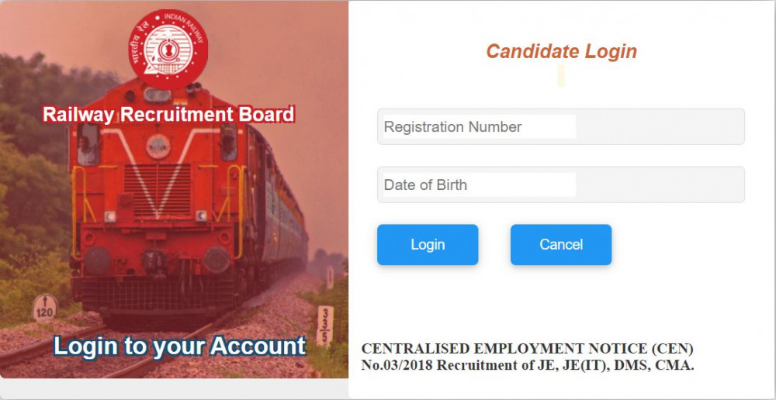Focus the Date of Birth field
Image resolution: width=776 pixels, height=400 pixels.
tap(561, 185)
